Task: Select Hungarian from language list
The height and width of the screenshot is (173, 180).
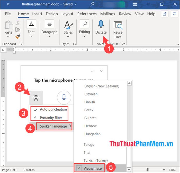Action: tap(92, 134)
